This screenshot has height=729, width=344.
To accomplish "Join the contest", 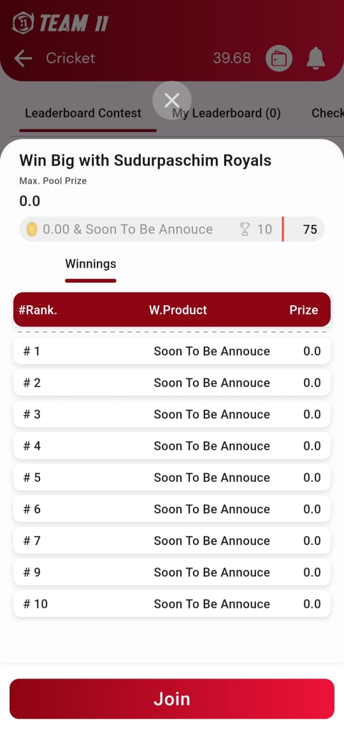I will 172,699.
